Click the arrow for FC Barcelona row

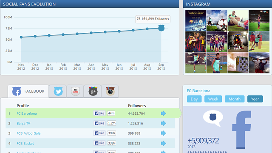coord(163,113)
